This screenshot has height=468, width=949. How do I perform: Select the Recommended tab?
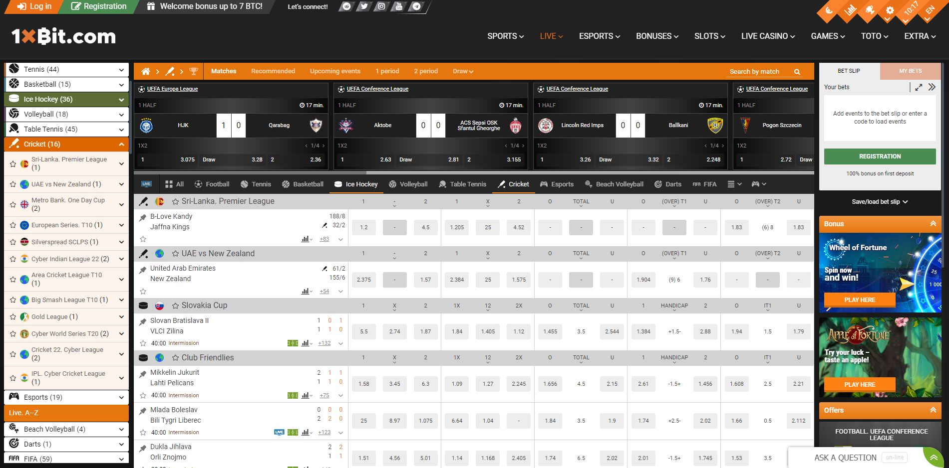273,71
